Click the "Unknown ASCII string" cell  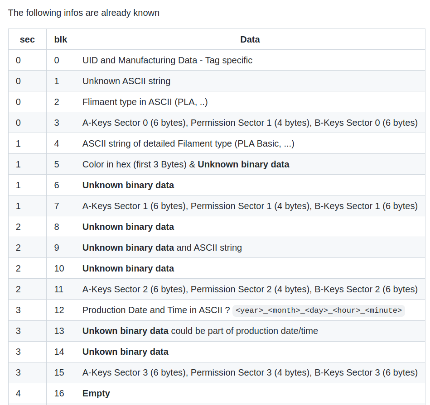(x=126, y=81)
